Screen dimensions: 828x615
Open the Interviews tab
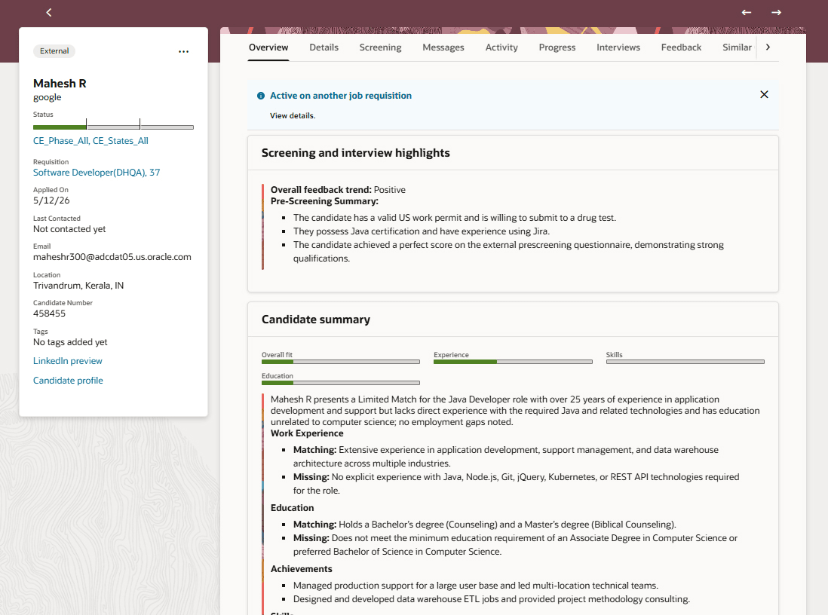(618, 47)
